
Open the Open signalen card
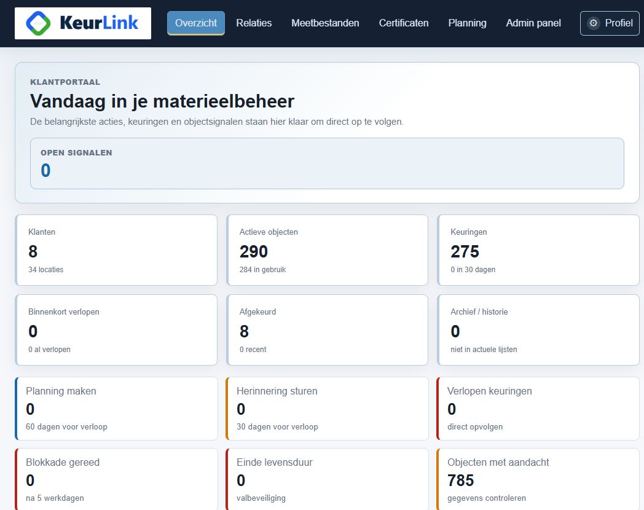tap(327, 163)
